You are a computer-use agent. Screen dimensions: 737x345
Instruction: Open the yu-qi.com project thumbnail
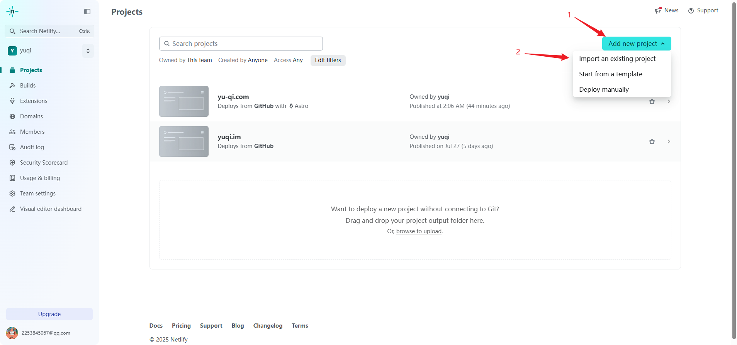tap(184, 101)
